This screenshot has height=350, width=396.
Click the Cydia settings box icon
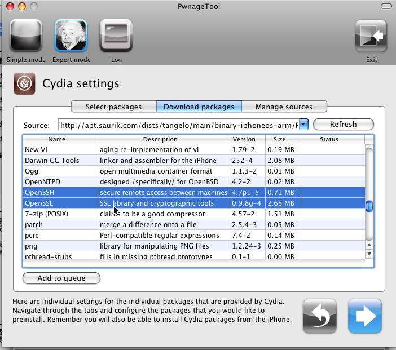coord(24,83)
